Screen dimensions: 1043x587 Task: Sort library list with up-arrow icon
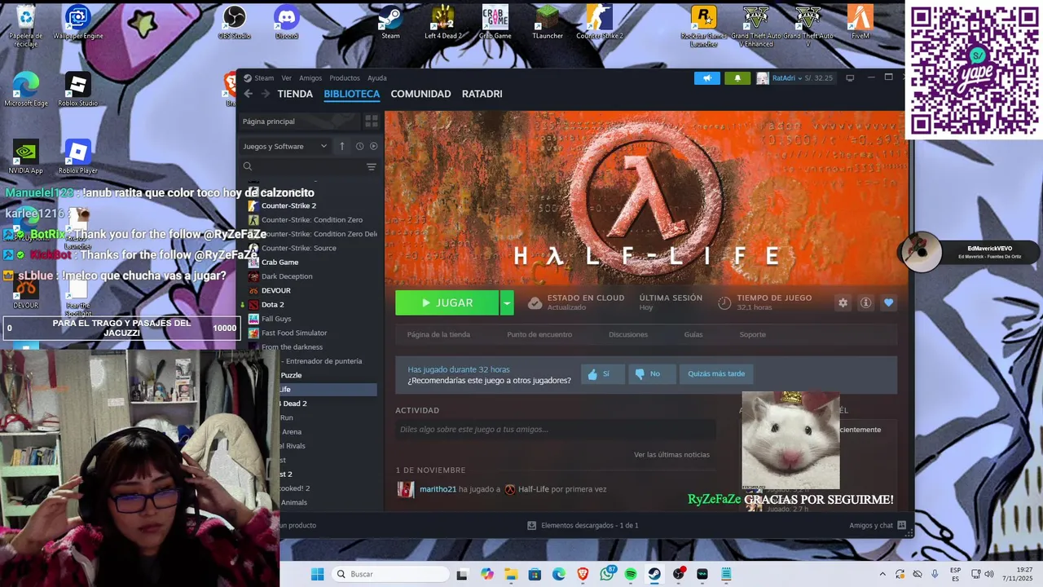click(342, 146)
